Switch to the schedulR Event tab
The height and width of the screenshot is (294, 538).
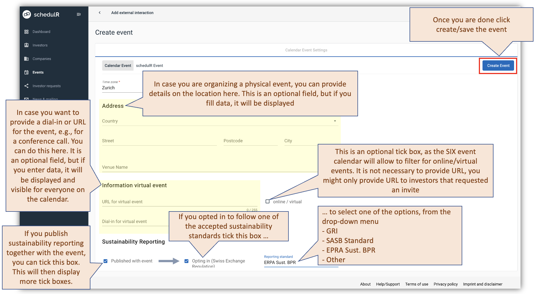click(x=149, y=65)
